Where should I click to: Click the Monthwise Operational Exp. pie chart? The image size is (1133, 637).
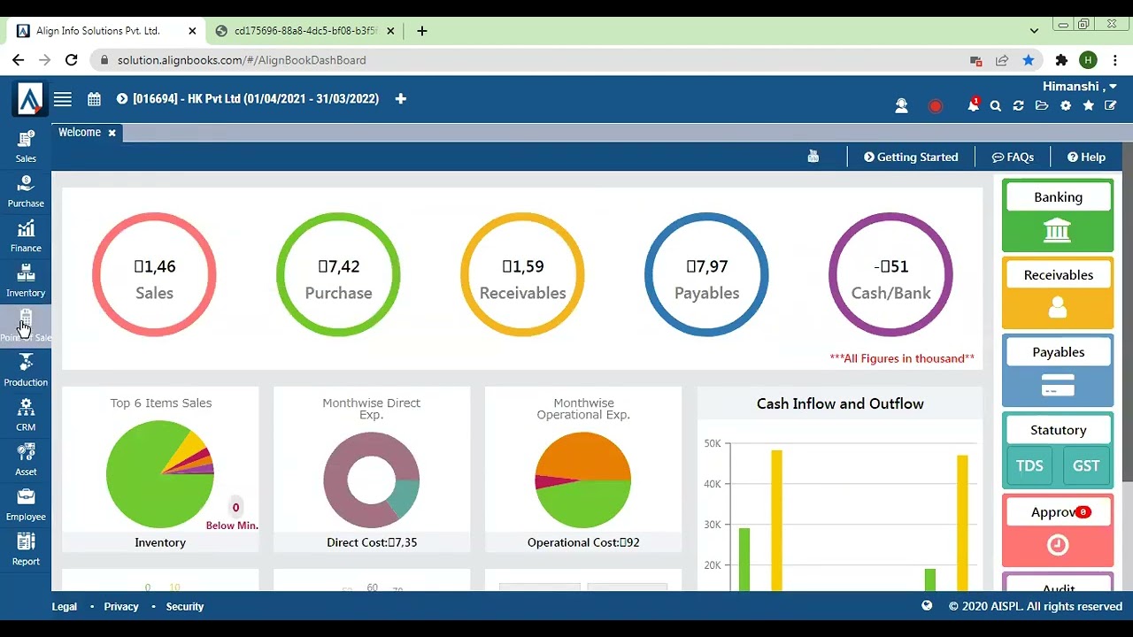point(583,480)
